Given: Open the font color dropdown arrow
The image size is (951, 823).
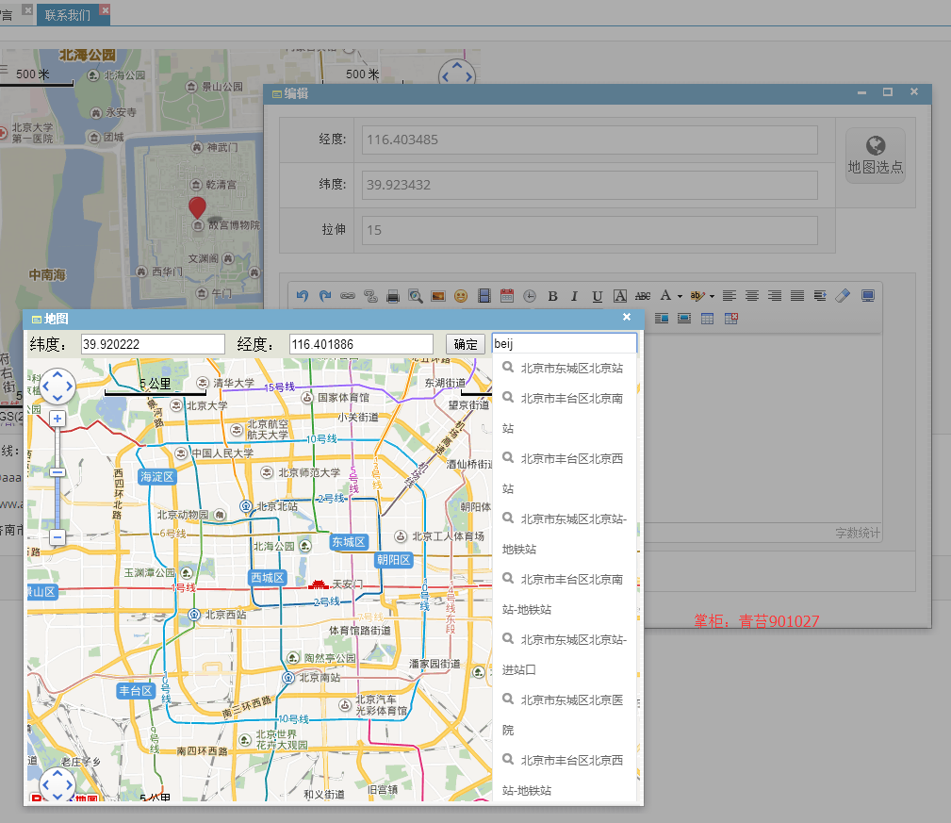Looking at the screenshot, I should [680, 297].
